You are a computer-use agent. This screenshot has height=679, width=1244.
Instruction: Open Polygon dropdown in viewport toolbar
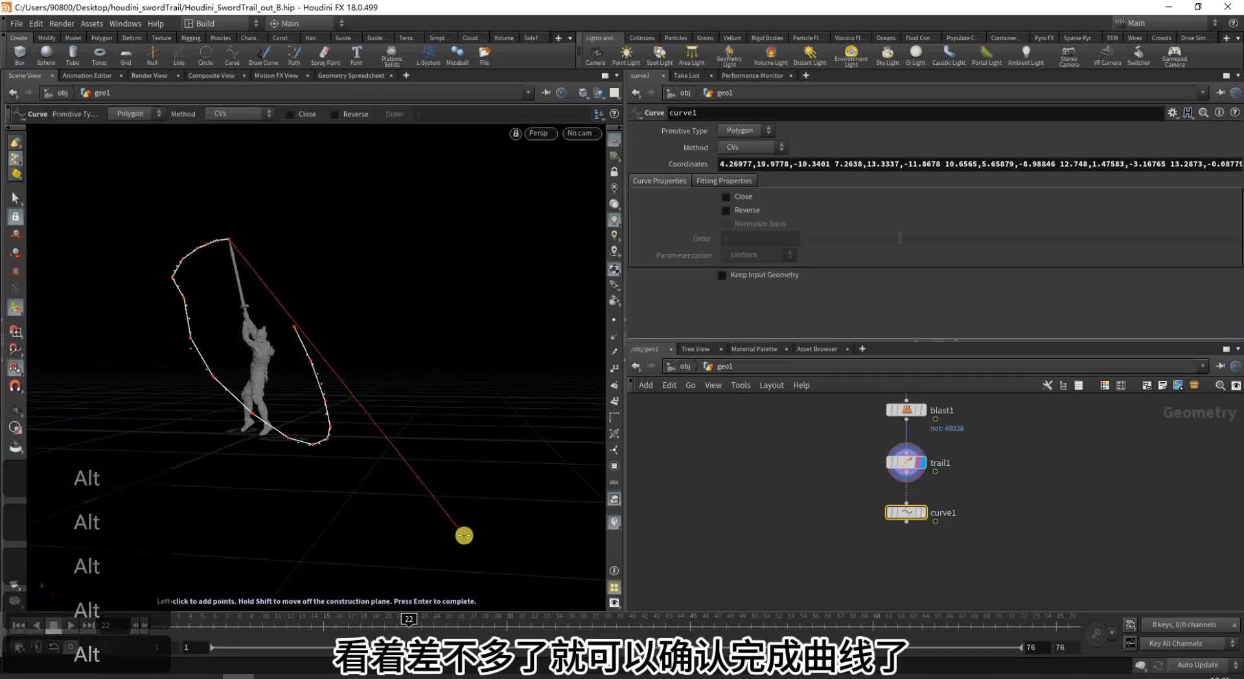pyautogui.click(x=136, y=113)
